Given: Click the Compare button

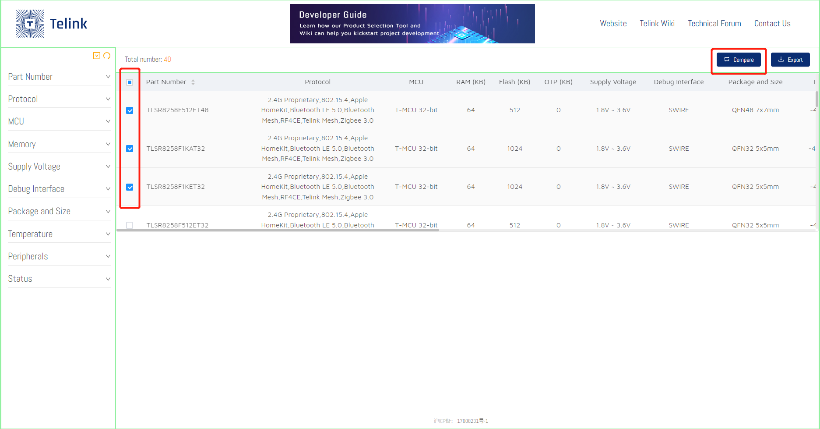Looking at the screenshot, I should 739,60.
